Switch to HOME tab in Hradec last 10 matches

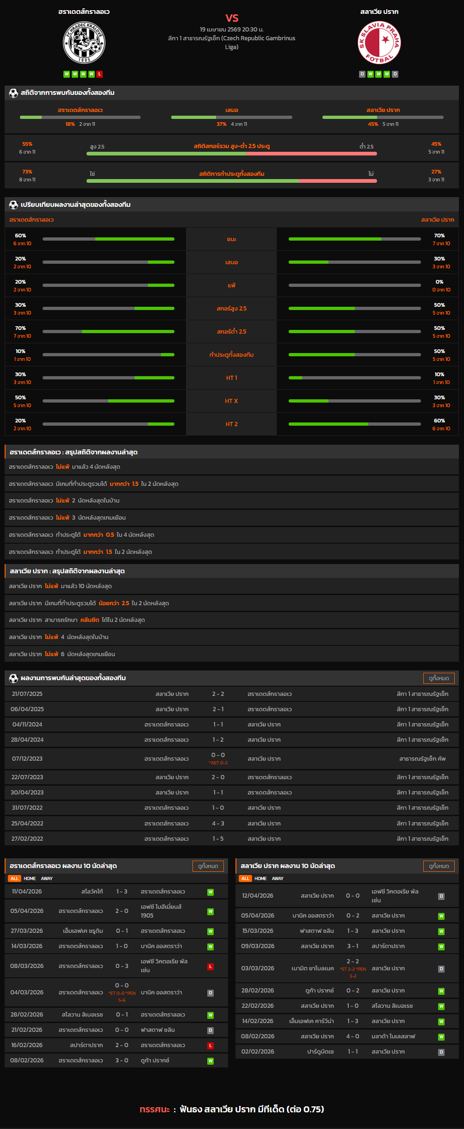[30, 878]
